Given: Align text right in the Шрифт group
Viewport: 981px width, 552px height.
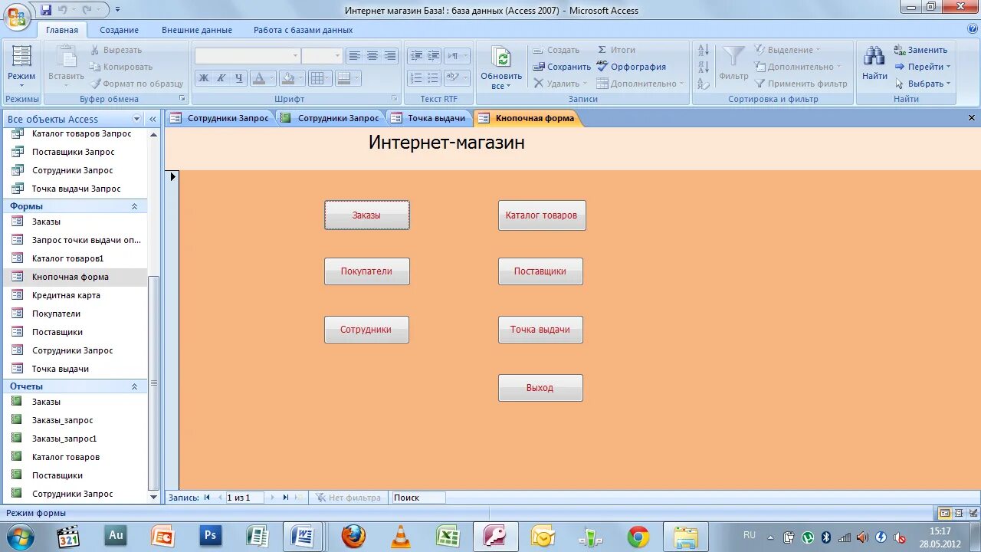Looking at the screenshot, I should (389, 56).
